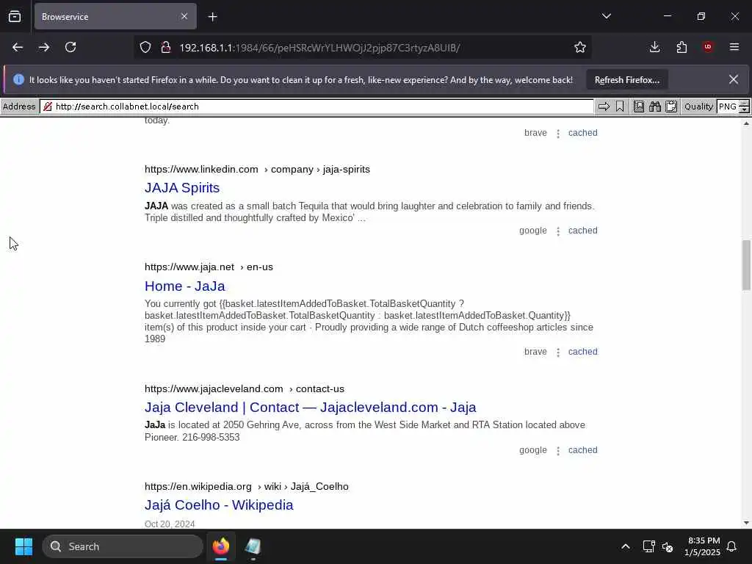Viewport: 752px width, 564px height.
Task: Click the site security padlock icon
Action: tap(166, 47)
